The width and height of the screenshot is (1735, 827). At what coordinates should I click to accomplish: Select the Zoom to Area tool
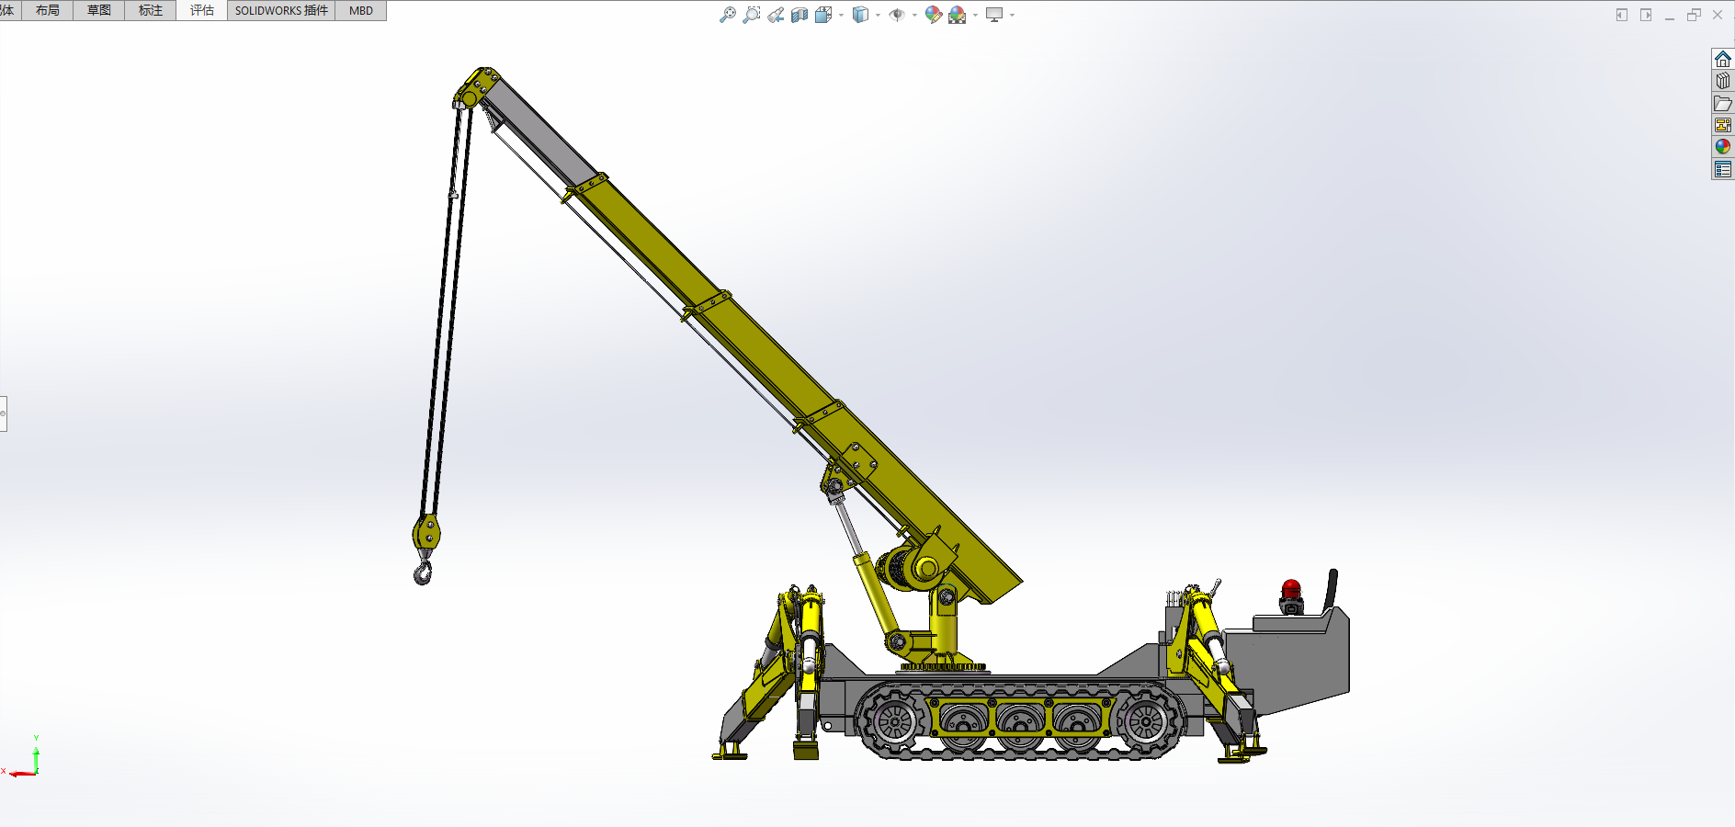(752, 15)
